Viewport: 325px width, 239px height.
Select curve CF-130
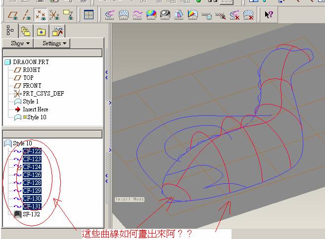32,198
